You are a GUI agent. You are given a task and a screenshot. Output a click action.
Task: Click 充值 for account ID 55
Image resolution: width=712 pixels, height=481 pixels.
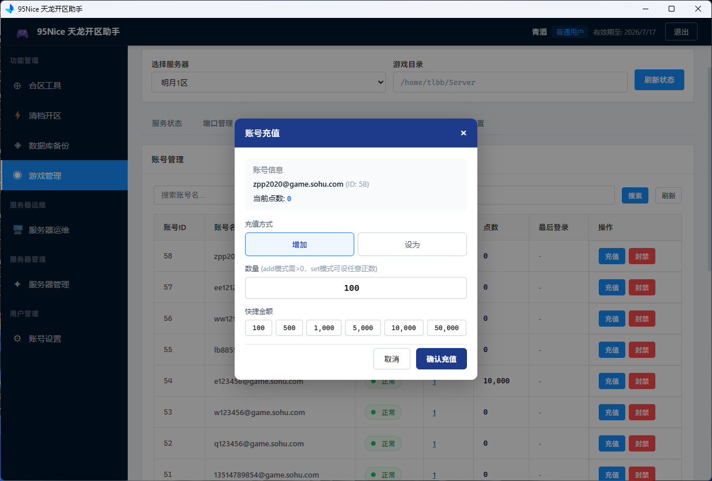(612, 350)
